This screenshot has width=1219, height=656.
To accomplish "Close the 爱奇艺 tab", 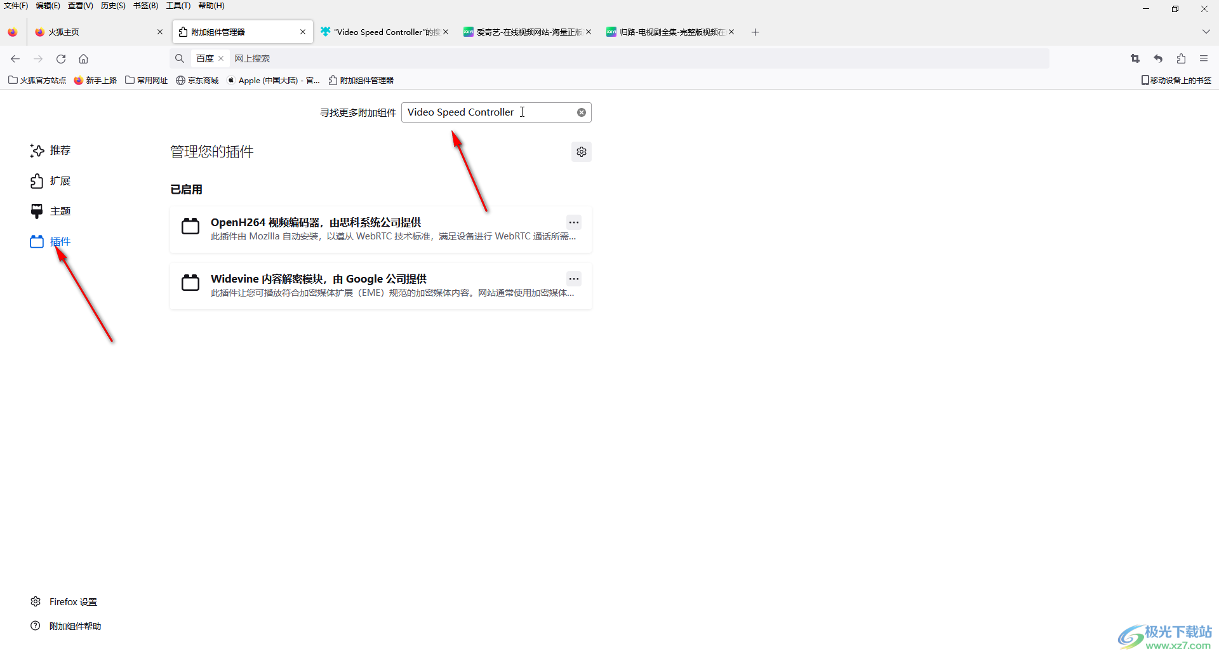I will coord(589,32).
